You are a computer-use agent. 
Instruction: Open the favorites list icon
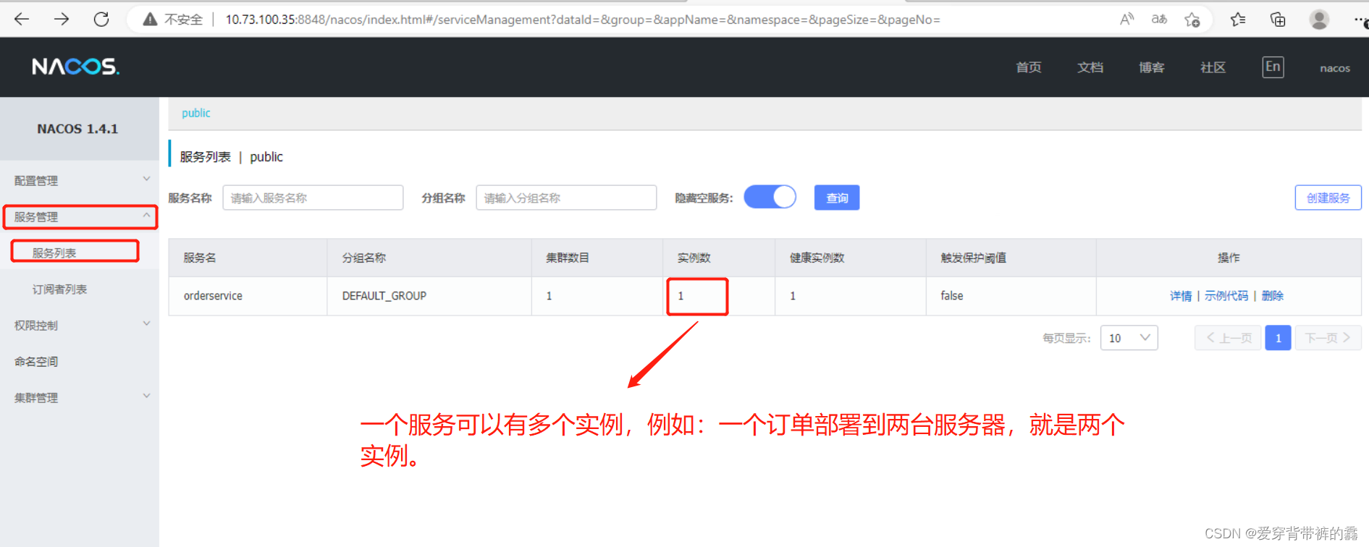click(x=1238, y=20)
